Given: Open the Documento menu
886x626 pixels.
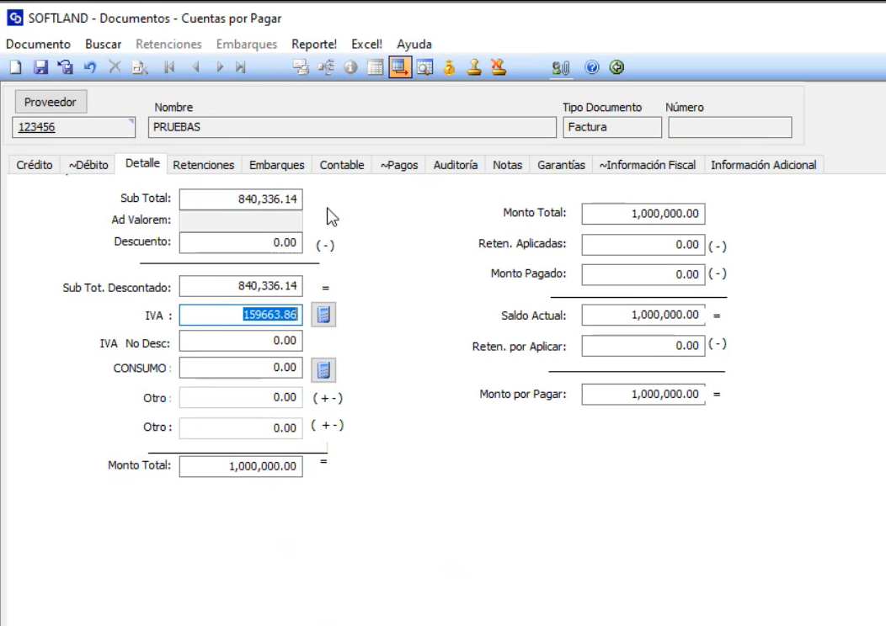Looking at the screenshot, I should pos(39,44).
